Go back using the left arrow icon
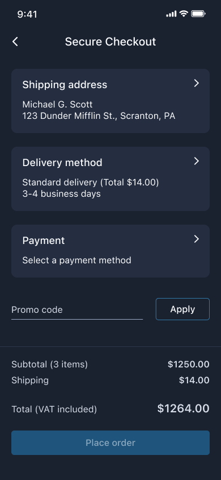Image resolution: width=221 pixels, height=480 pixels. tap(15, 42)
